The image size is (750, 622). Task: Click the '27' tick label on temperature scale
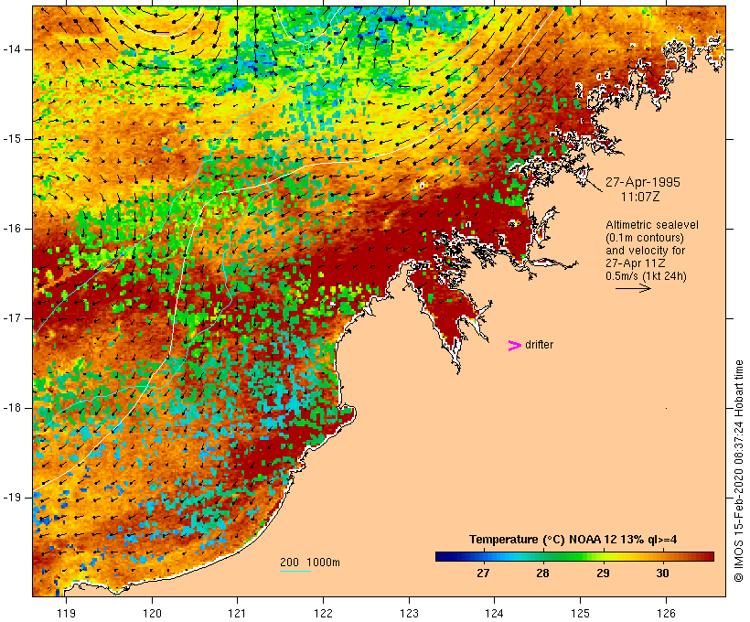pyautogui.click(x=483, y=573)
